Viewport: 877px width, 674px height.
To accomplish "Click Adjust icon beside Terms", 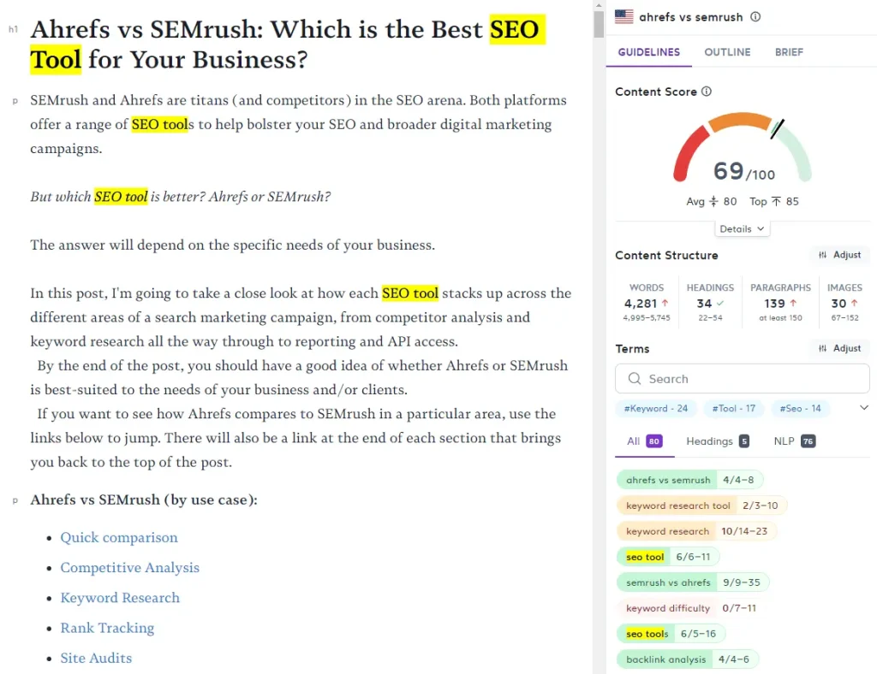I will [x=822, y=348].
